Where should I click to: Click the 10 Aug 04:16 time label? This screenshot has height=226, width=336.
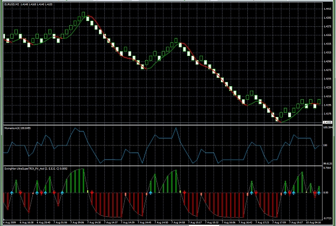click(314, 223)
